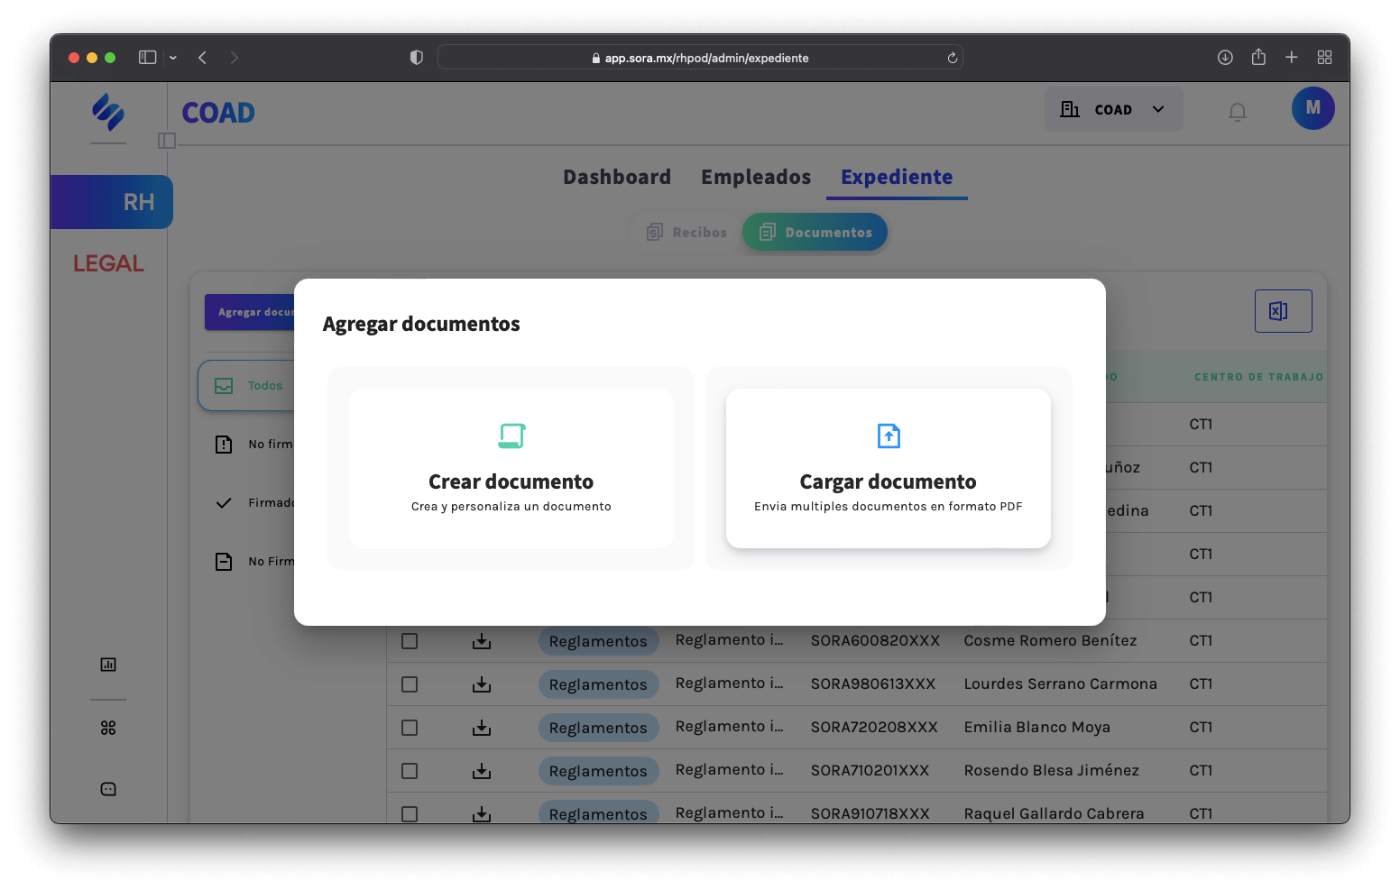Choose the Crear documento card
Image resolution: width=1400 pixels, height=890 pixels.
(511, 468)
